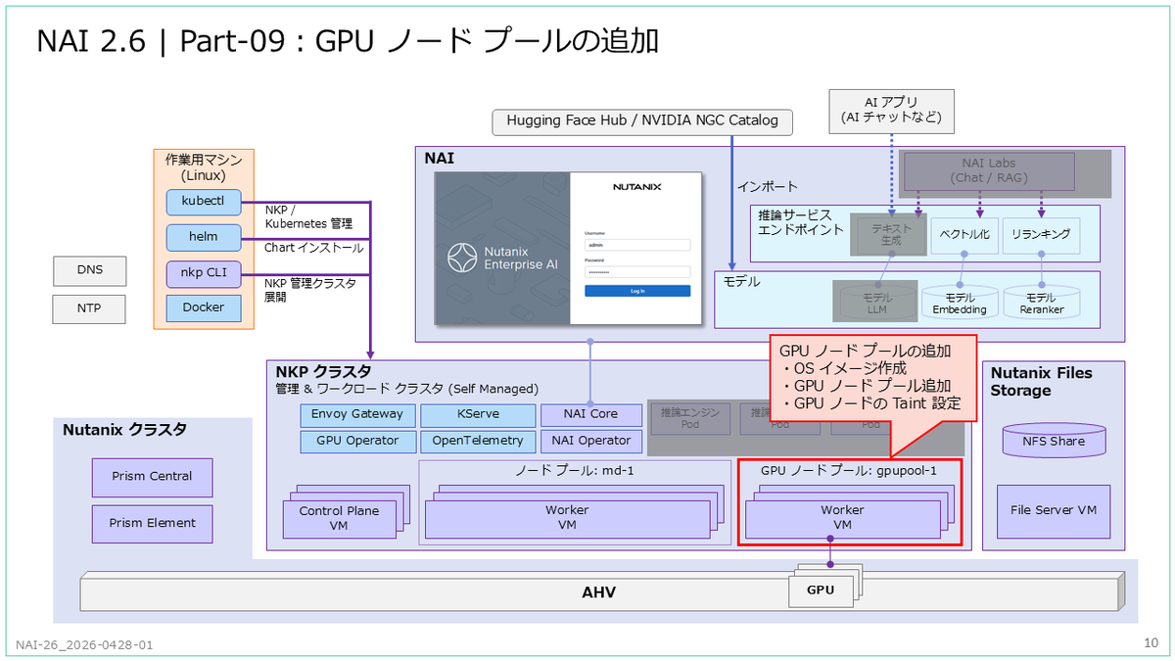
Task: Click the Prism Central box
Action: coord(151,477)
